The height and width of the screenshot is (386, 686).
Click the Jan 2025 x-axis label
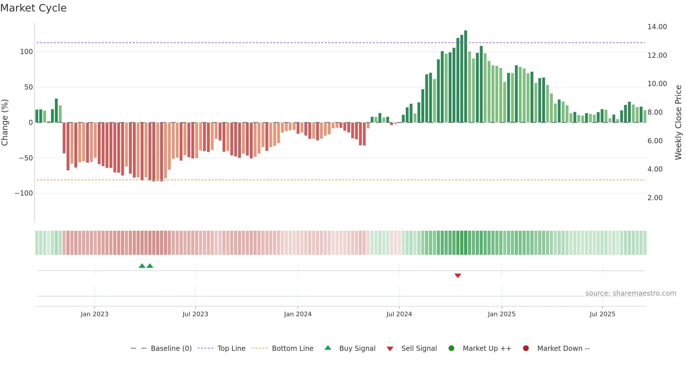pos(502,314)
